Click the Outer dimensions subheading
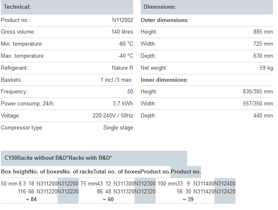 [164, 20]
